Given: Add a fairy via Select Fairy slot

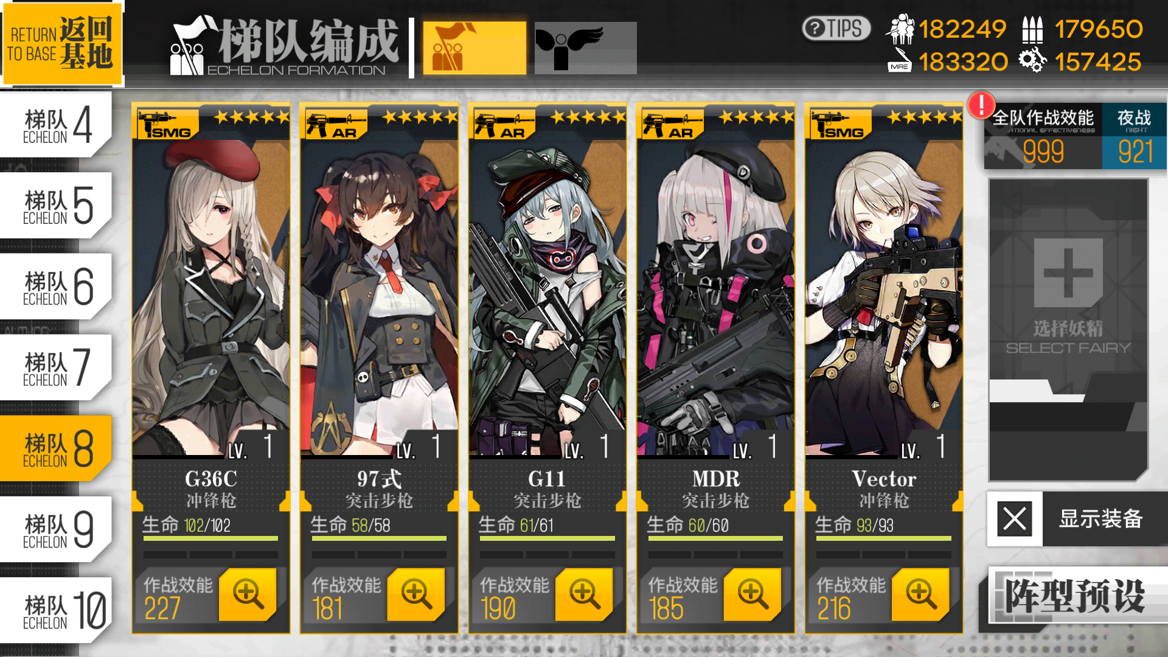Looking at the screenshot, I should pos(1068,330).
